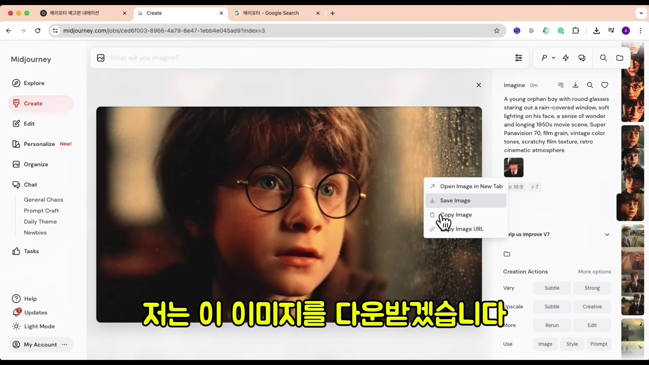Click the Edit button in More row
Screen dimensions: 649x365
pos(592,325)
